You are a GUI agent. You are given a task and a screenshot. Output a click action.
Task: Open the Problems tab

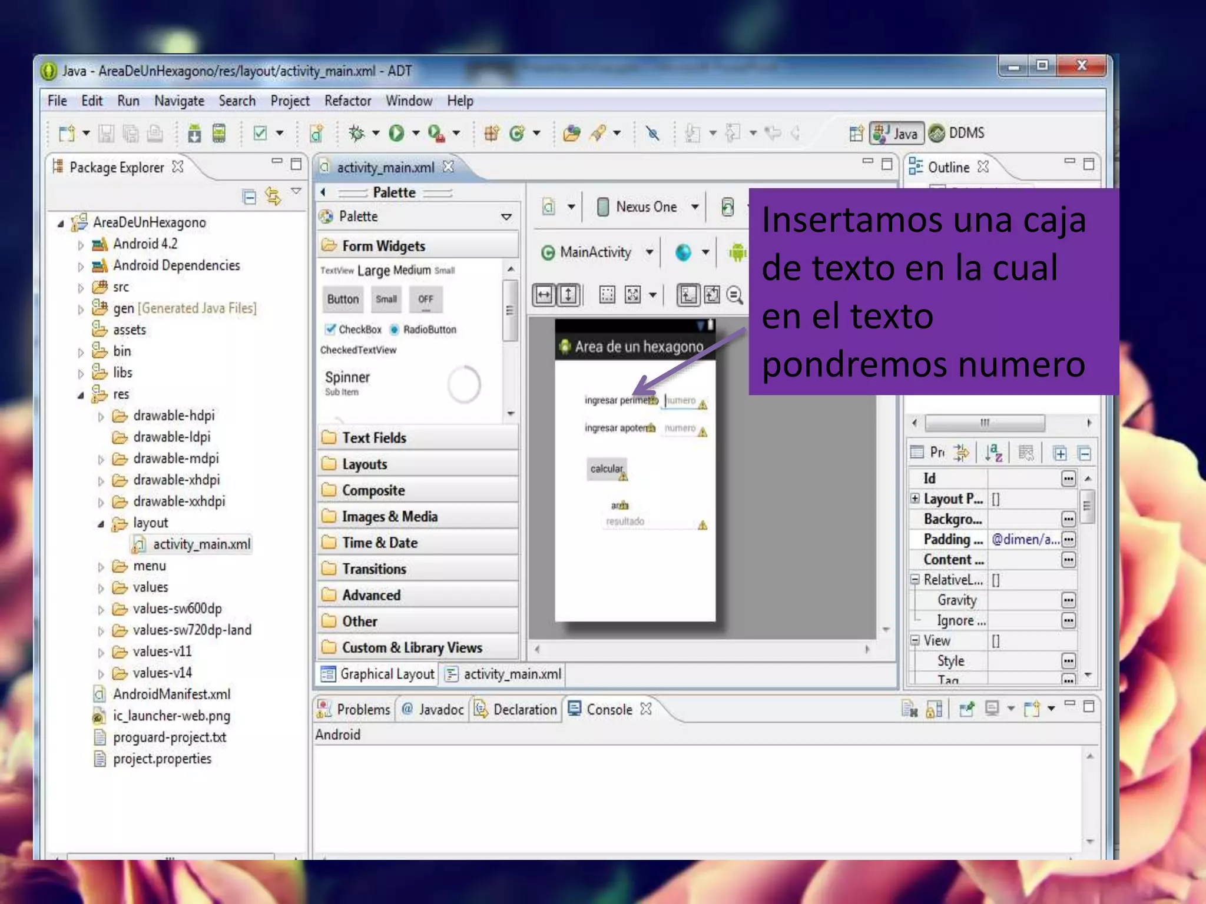(x=354, y=709)
